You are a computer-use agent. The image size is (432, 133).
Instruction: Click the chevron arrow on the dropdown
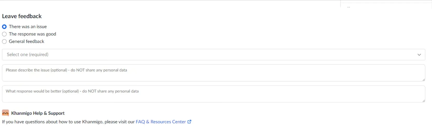419,55
